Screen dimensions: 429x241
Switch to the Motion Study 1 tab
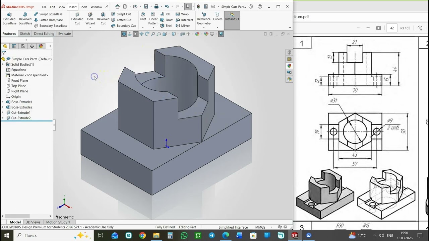click(58, 222)
